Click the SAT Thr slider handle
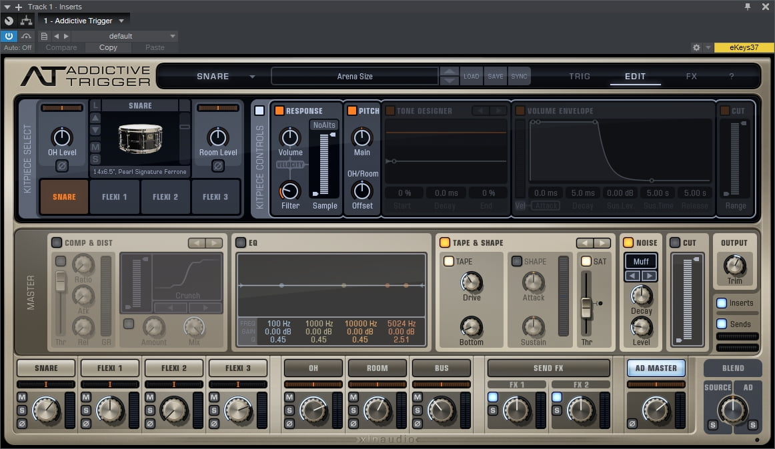The height and width of the screenshot is (449, 775). coord(586,308)
